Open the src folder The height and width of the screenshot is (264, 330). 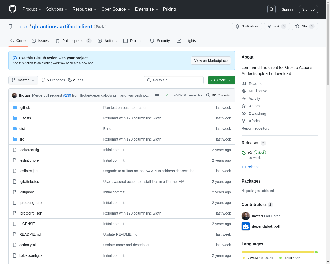tap(22, 139)
